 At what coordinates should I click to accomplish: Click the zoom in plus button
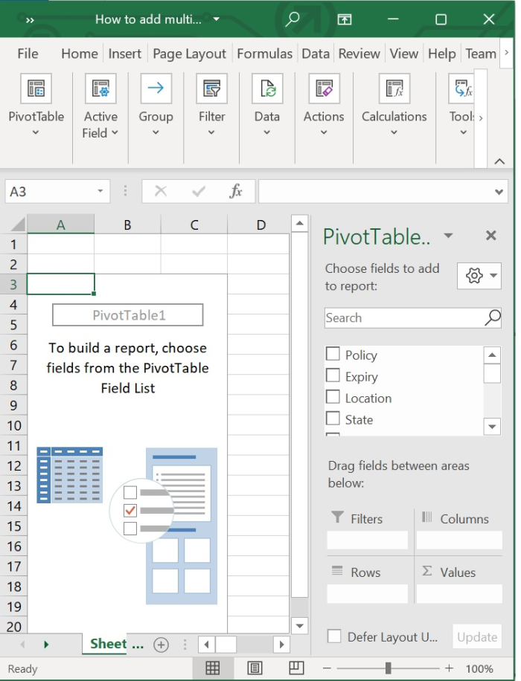[450, 668]
